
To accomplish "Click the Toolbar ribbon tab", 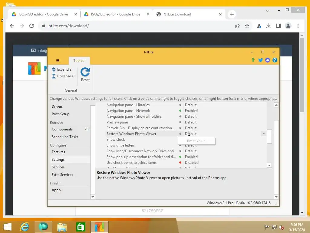I will coord(79,61).
